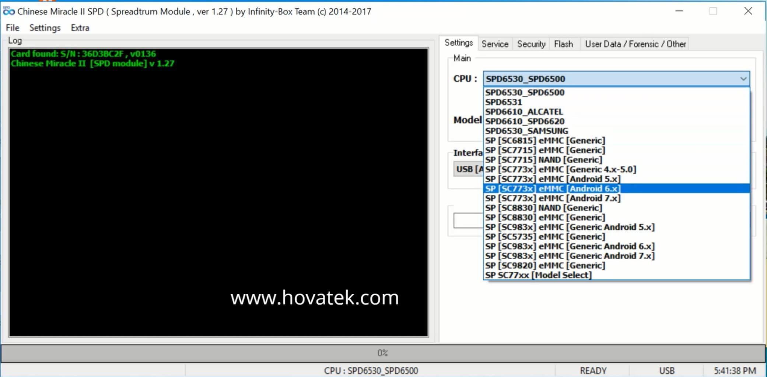The width and height of the screenshot is (767, 377).
Task: Switch to the Settings tab
Action: tap(459, 43)
